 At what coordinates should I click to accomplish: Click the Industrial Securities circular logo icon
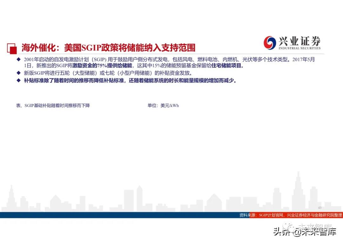tap(270, 43)
